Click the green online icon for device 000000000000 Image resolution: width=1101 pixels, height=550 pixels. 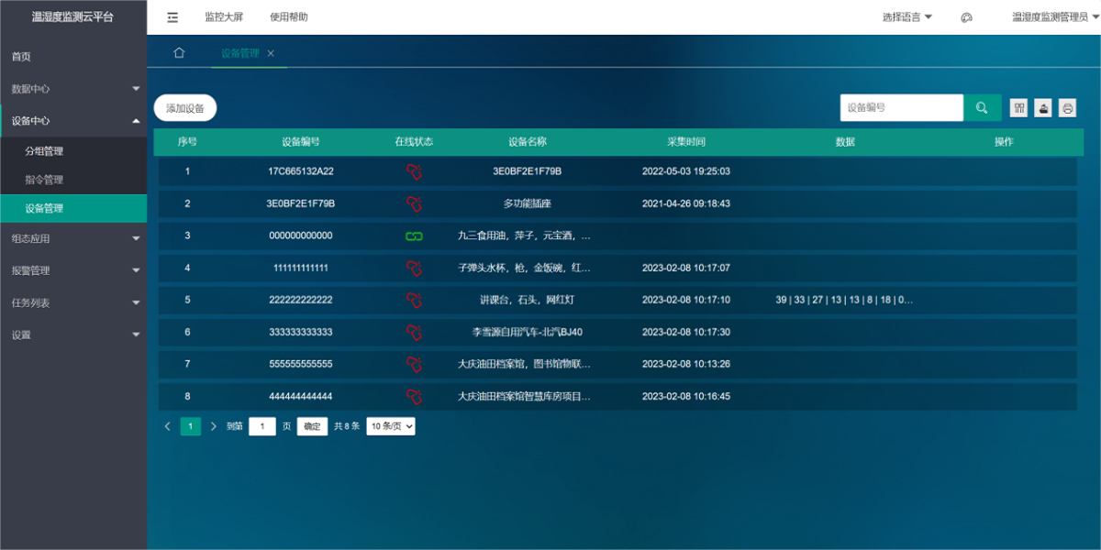tap(414, 236)
